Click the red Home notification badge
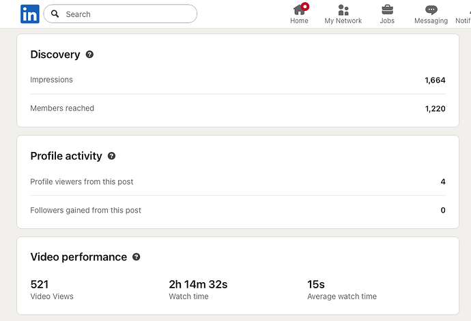Screen dimensions: 471x321 (305, 6)
